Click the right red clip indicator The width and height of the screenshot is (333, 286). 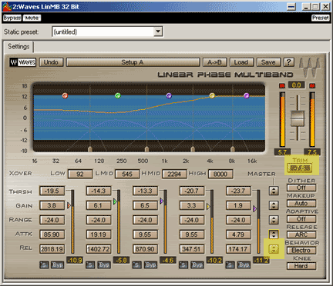312,85
